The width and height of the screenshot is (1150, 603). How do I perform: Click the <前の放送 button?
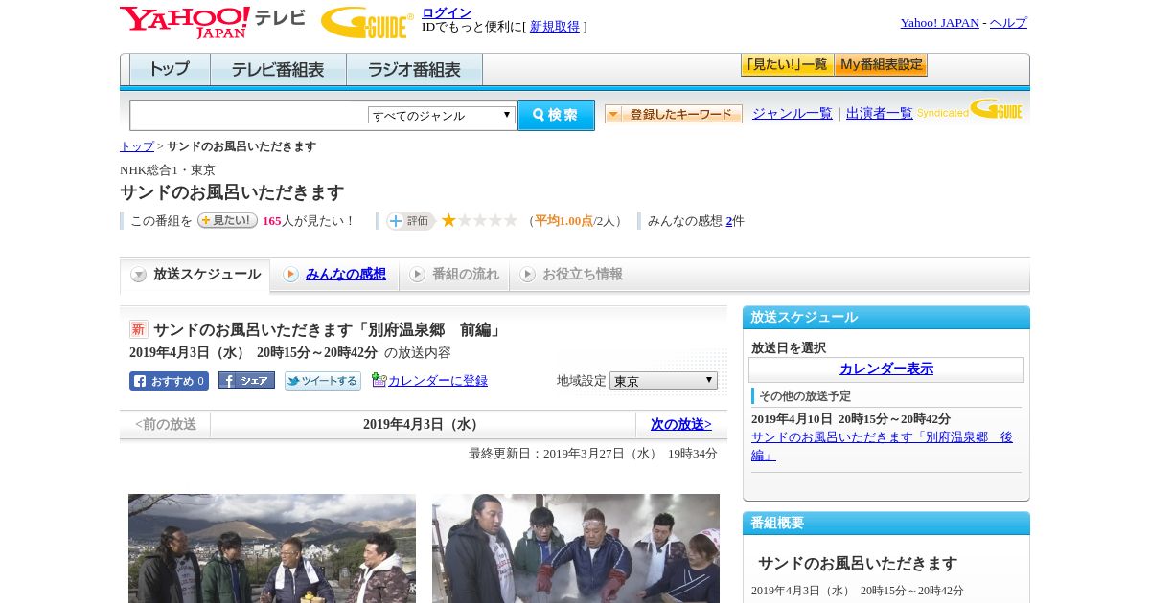[166, 424]
